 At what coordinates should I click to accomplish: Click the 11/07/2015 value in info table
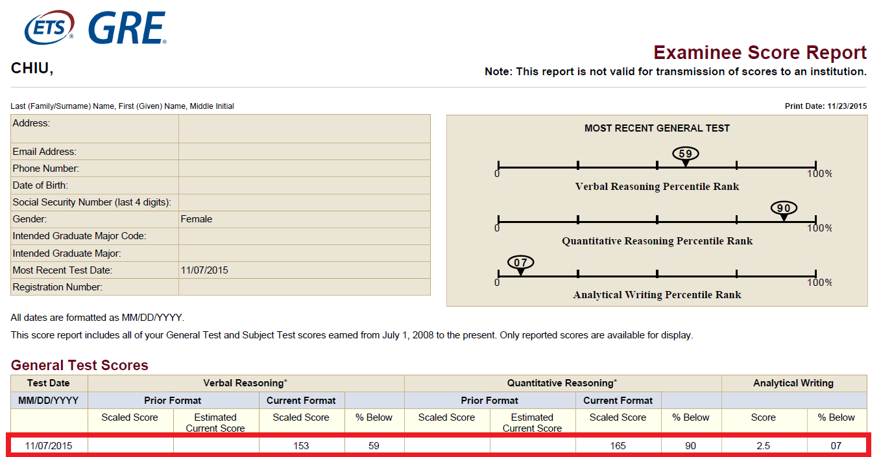tap(204, 270)
